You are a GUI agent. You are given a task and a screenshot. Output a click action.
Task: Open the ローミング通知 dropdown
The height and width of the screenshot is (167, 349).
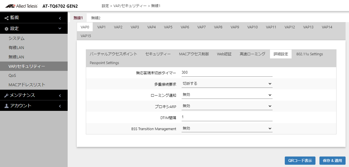coord(227,95)
